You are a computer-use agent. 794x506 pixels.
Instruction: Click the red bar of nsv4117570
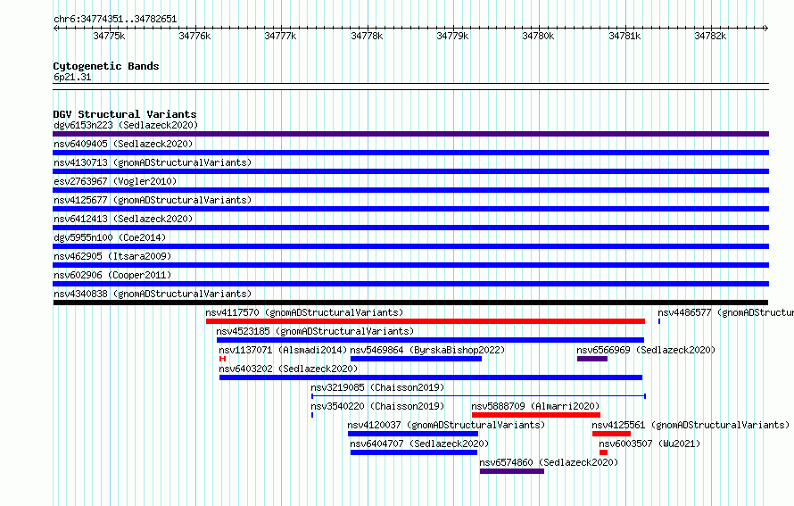pyautogui.click(x=426, y=321)
